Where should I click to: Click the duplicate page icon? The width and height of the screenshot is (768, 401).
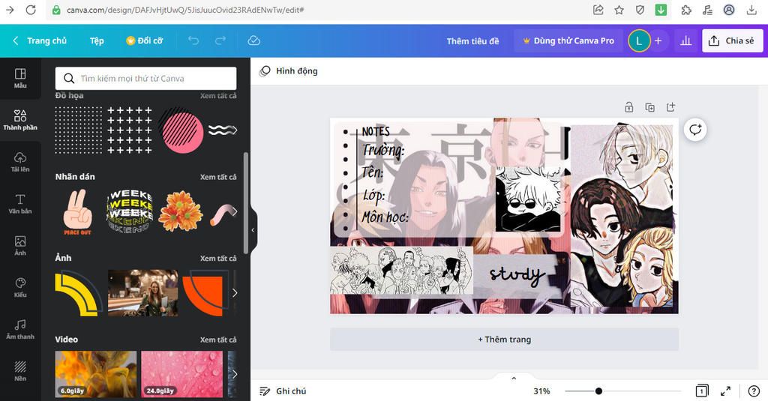[x=650, y=107]
